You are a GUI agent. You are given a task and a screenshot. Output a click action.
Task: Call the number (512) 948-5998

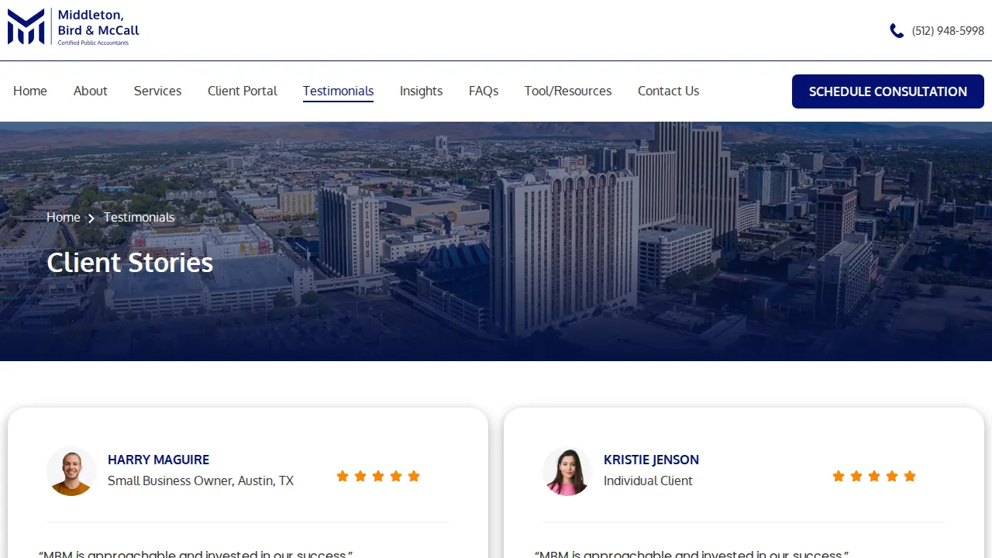[x=948, y=31]
